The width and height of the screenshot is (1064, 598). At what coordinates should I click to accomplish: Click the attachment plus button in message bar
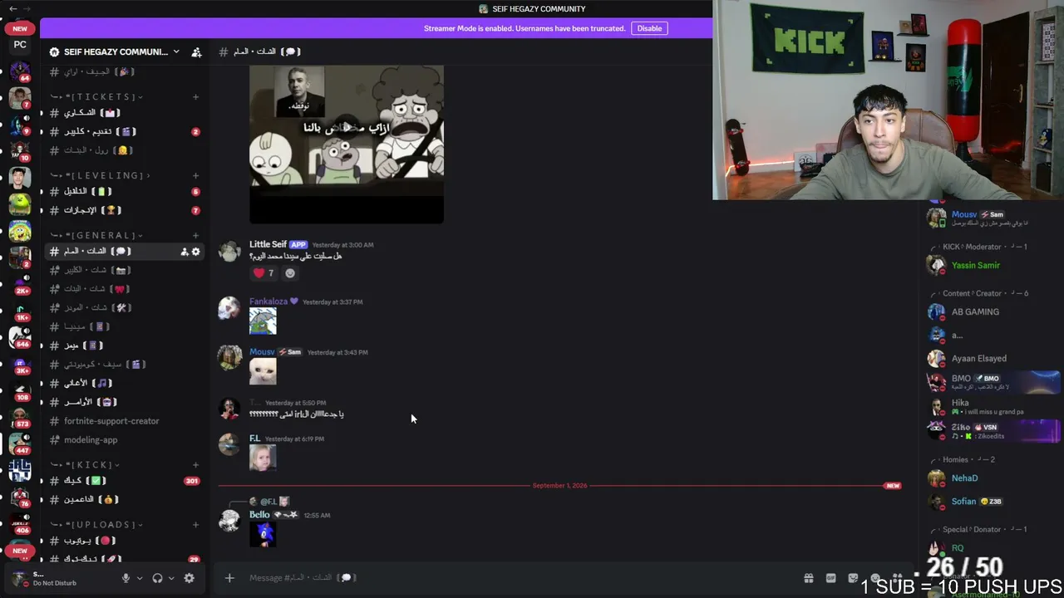(x=229, y=578)
